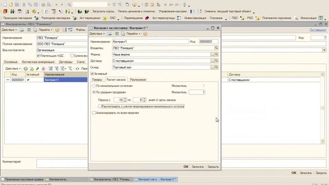The height and width of the screenshot is (185, 329).
Task: Expand Вид контрагента dropdown arrow
Action: [324, 50]
